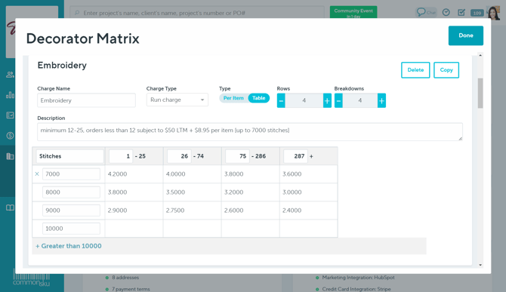Screen dimensions: 506x292
Task: Click the Done button
Action: click(466, 35)
